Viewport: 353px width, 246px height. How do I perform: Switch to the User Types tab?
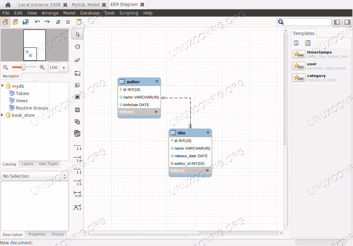click(48, 164)
